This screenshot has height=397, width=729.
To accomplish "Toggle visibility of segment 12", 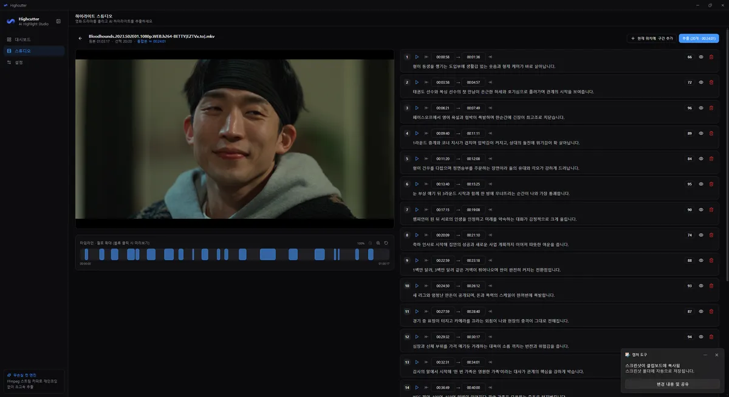I will pyautogui.click(x=701, y=337).
